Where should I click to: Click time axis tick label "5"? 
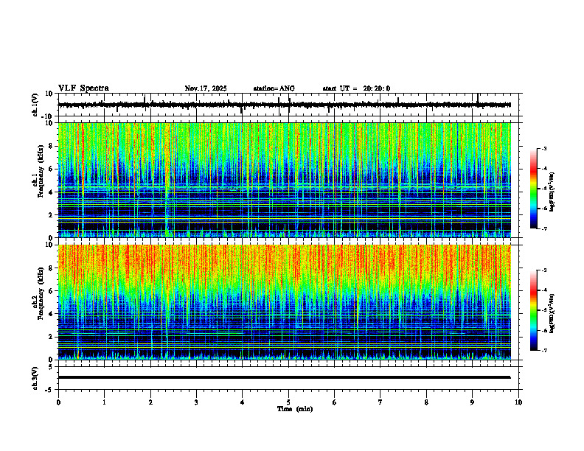click(x=288, y=402)
